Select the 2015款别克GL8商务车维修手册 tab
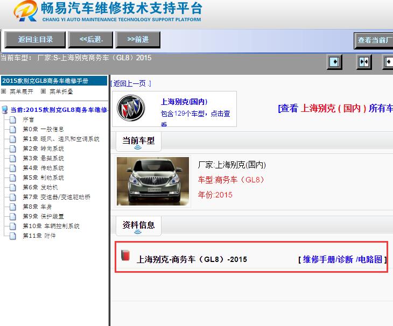Screen dimensions: 393x326 54,81
